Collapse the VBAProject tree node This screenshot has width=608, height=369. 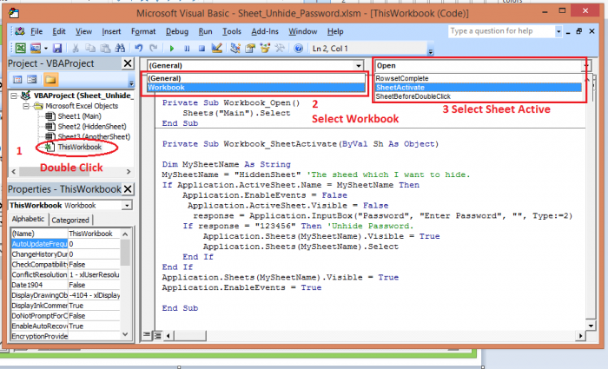click(x=14, y=96)
